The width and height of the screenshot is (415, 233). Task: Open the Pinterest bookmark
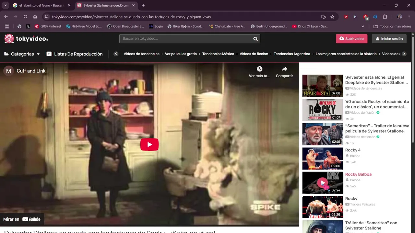click(x=48, y=27)
